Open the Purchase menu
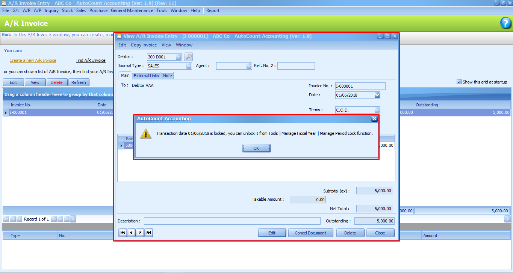This screenshot has height=273, width=513. 98,10
